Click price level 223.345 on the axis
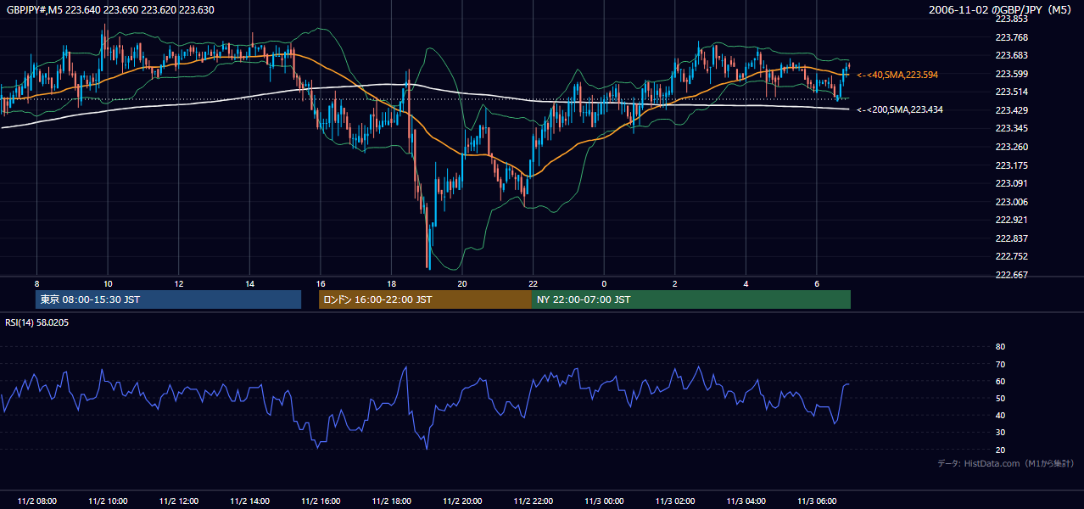Image resolution: width=1084 pixels, height=509 pixels. coord(1011,128)
